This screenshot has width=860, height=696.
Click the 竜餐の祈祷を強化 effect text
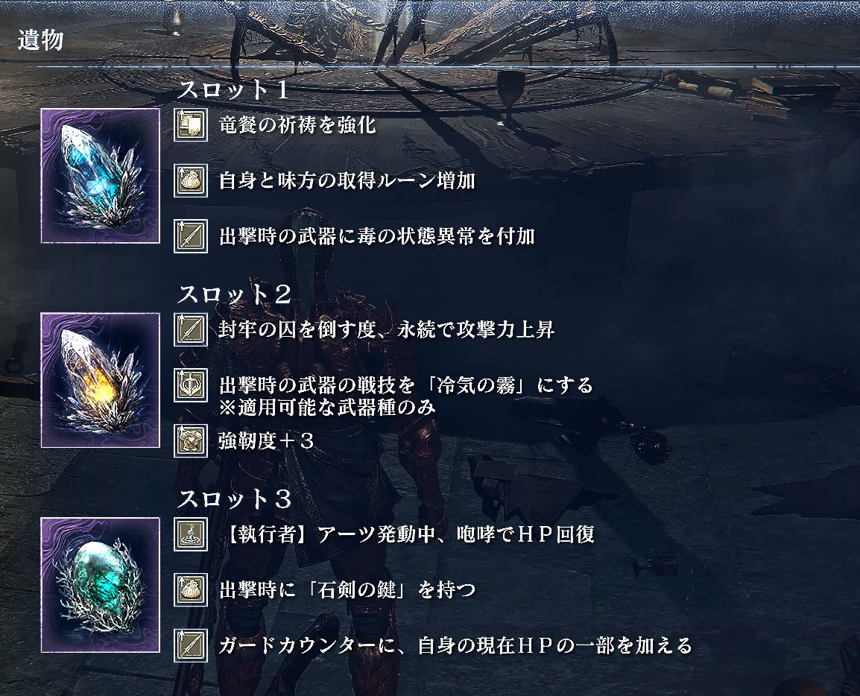point(297,125)
